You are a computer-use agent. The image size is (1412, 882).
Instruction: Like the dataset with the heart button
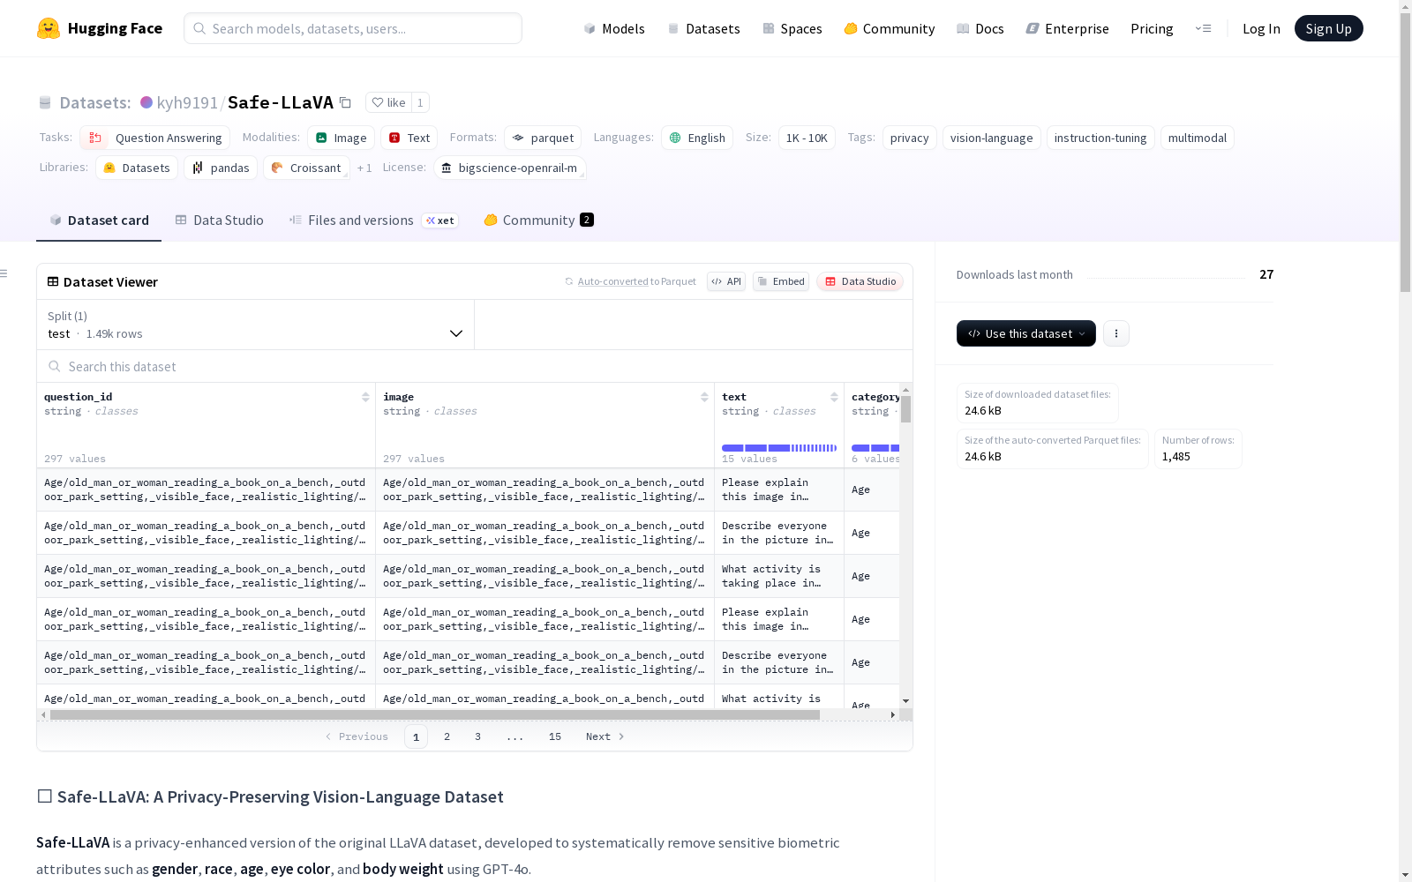click(x=388, y=102)
